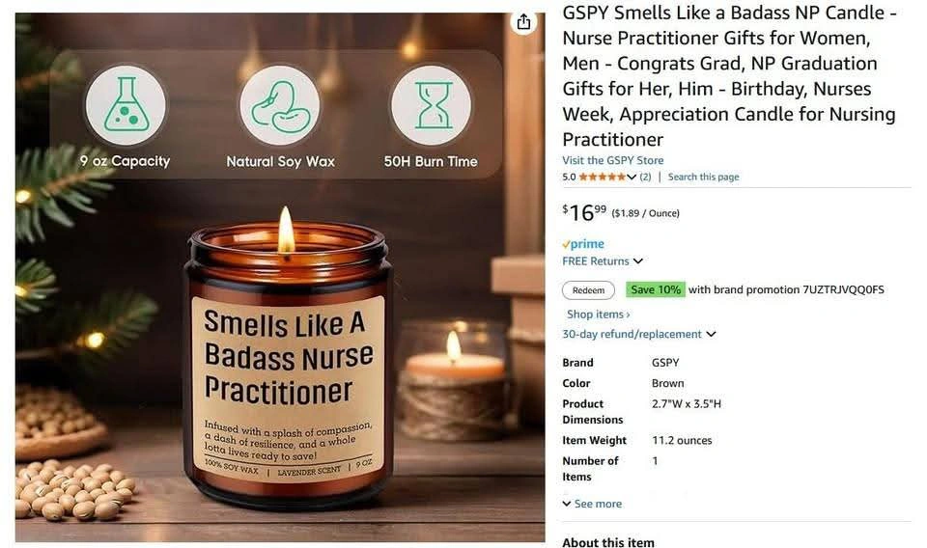Visit the GSPY Store link
Screen dimensions: 927x548
613,160
